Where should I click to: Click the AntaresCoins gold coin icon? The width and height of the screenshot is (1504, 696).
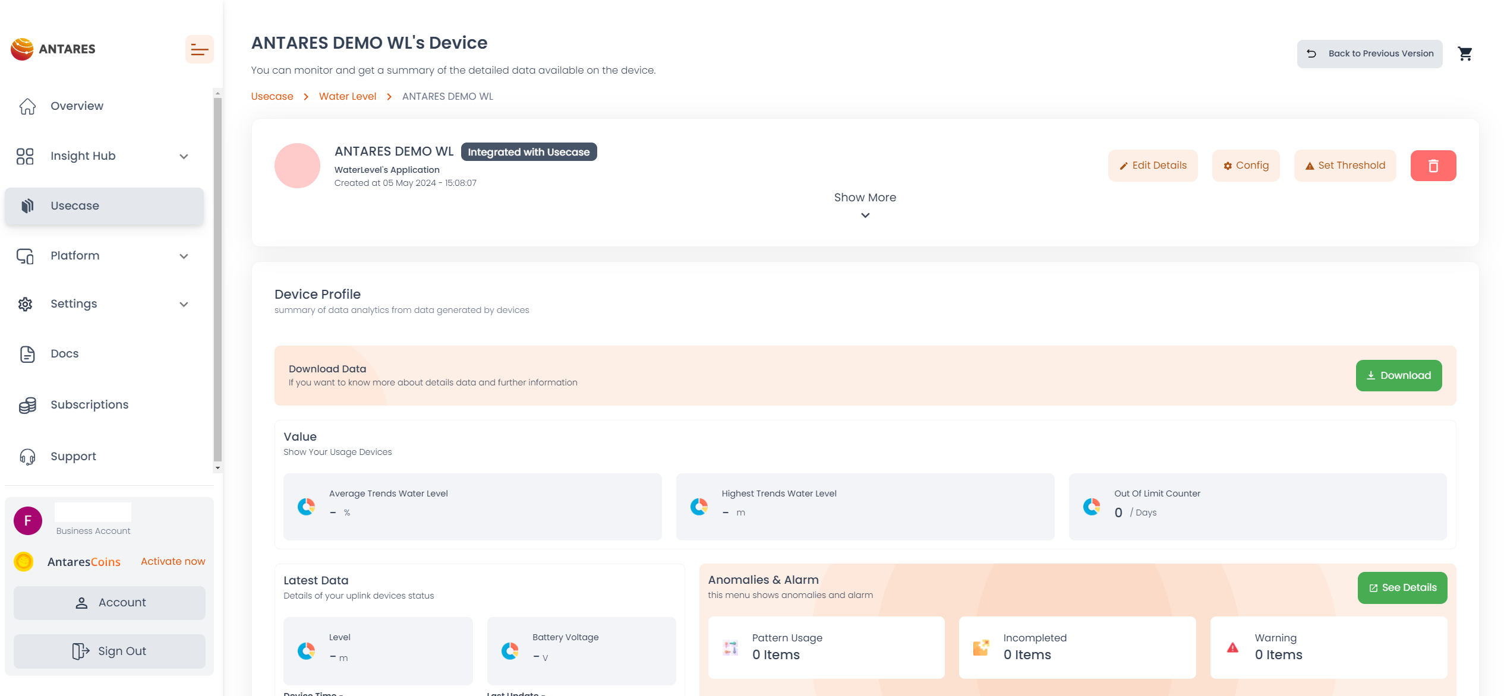click(24, 562)
